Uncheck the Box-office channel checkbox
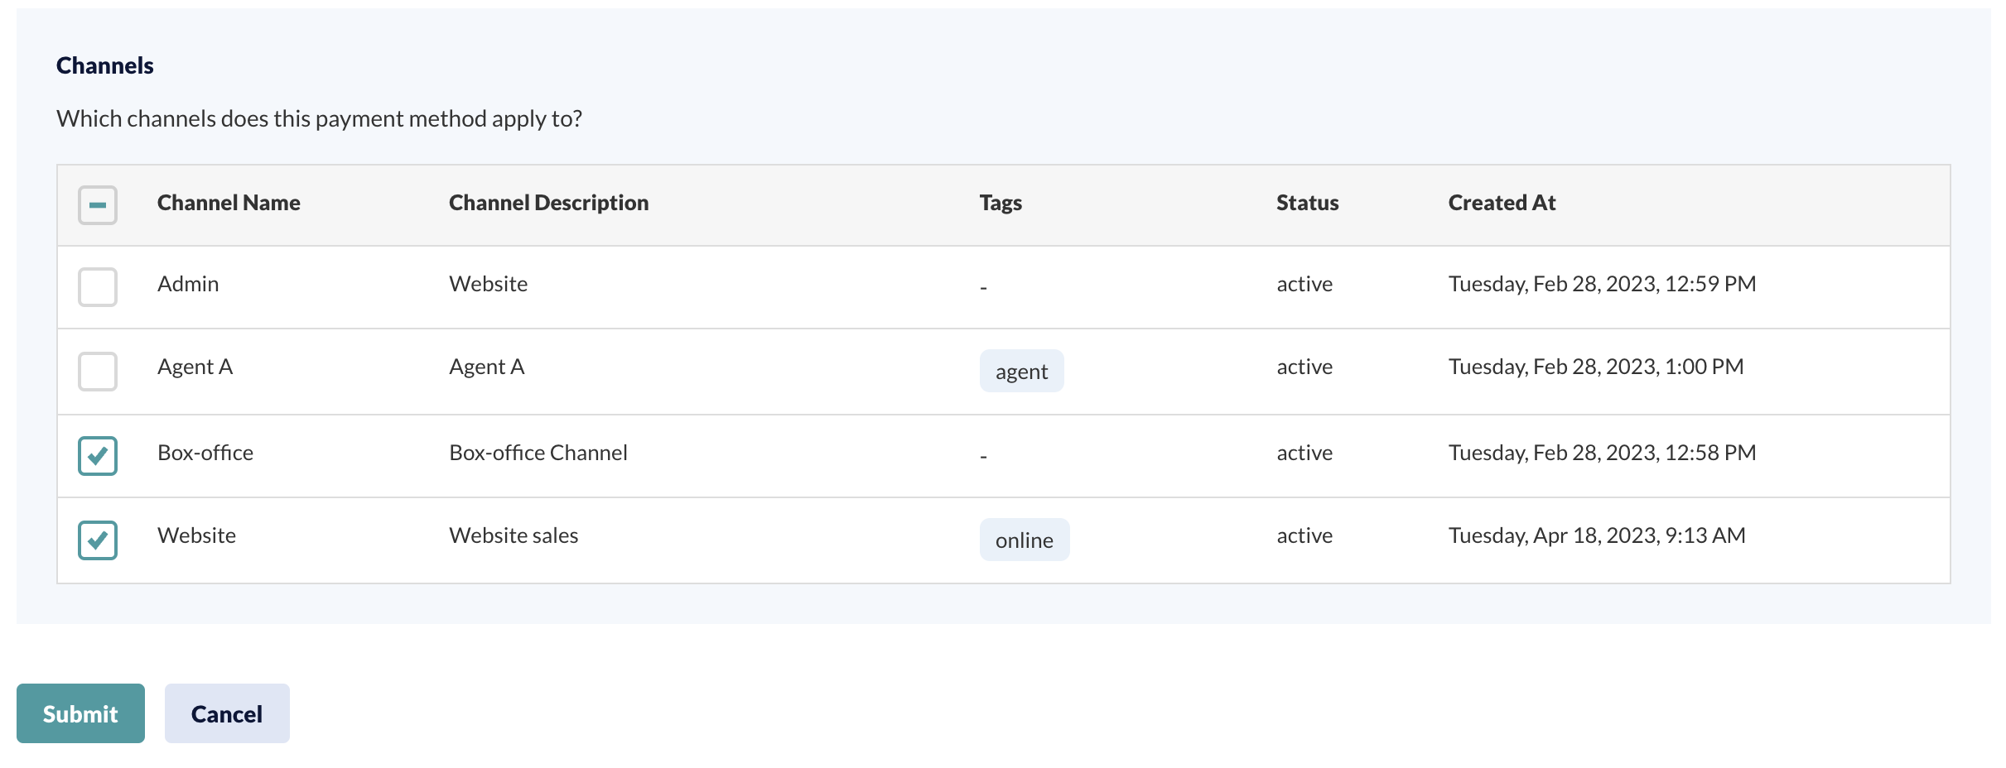This screenshot has height=768, width=2006. 98,456
